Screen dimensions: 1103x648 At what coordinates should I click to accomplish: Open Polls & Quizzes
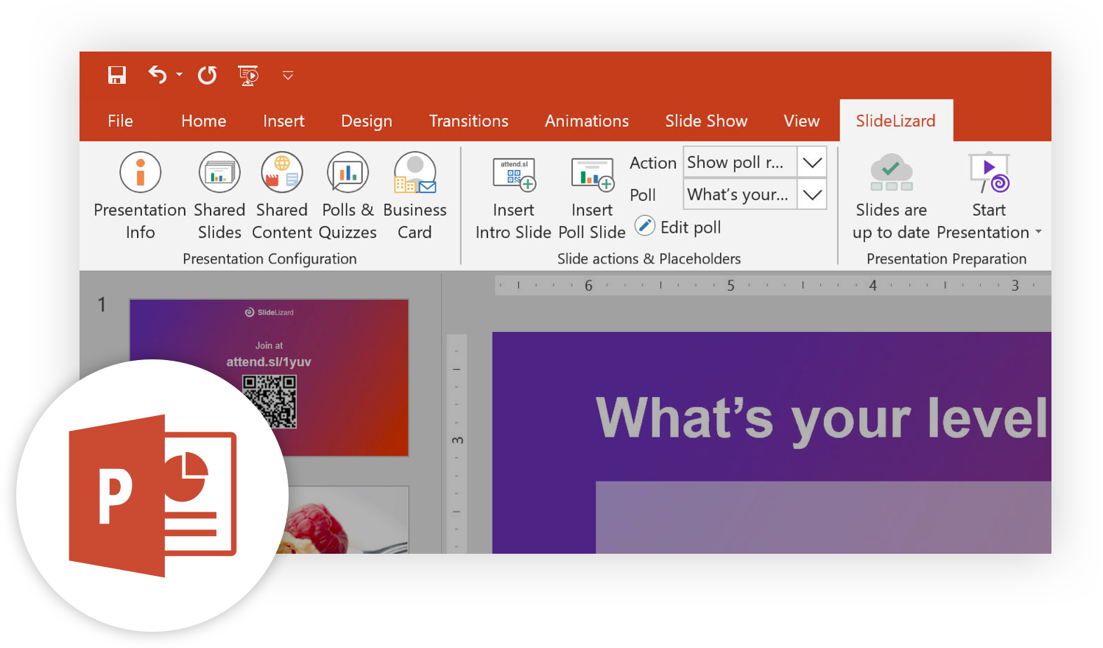pos(348,196)
